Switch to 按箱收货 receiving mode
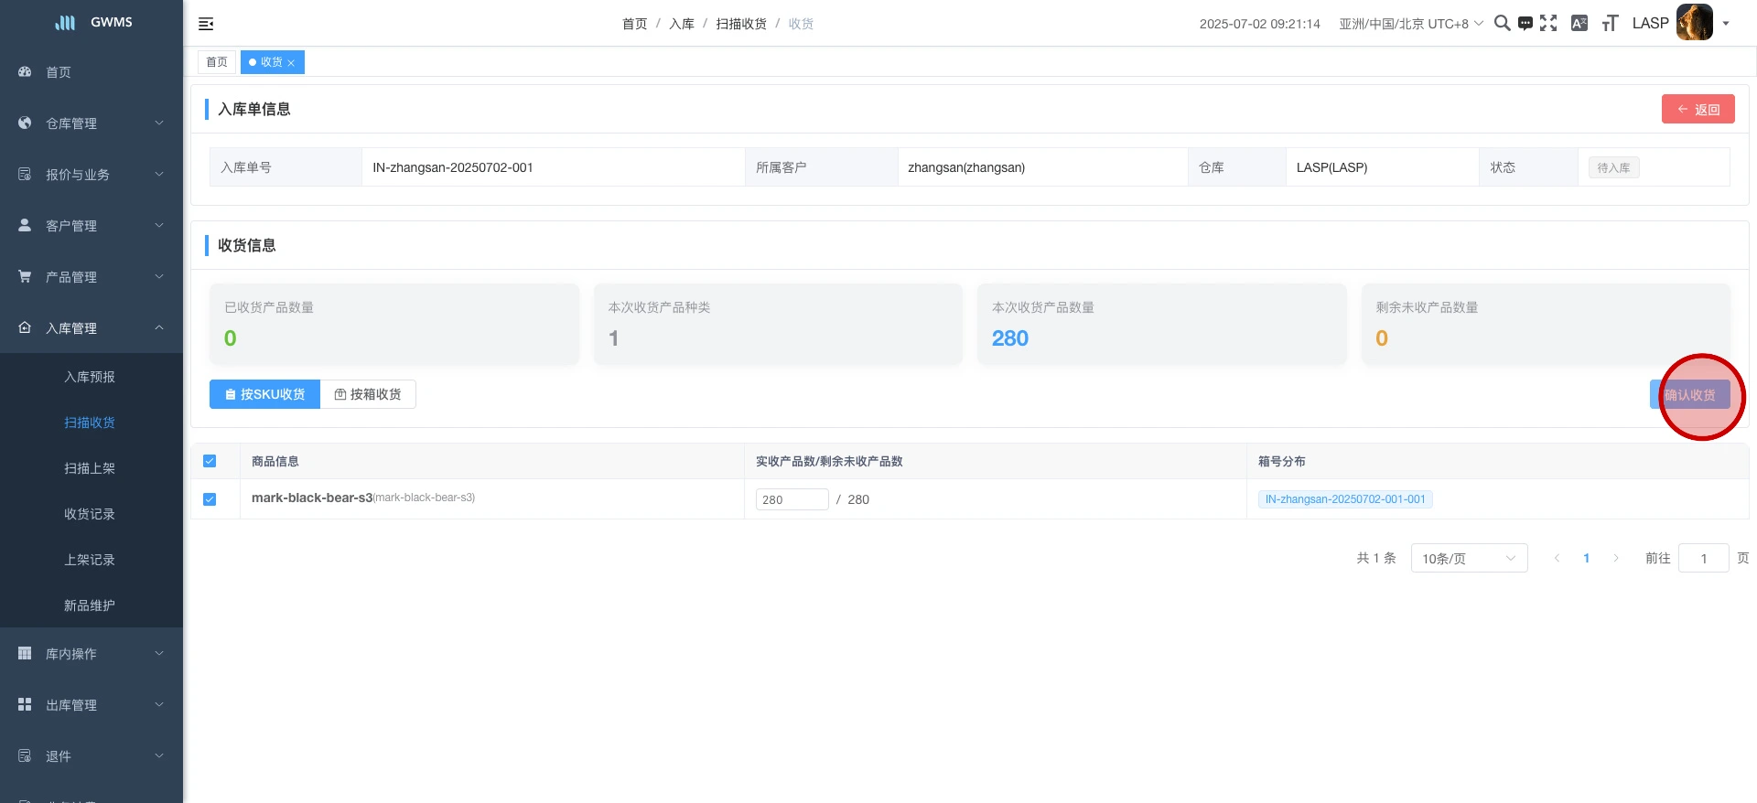Viewport: 1757px width, 803px height. click(x=368, y=394)
